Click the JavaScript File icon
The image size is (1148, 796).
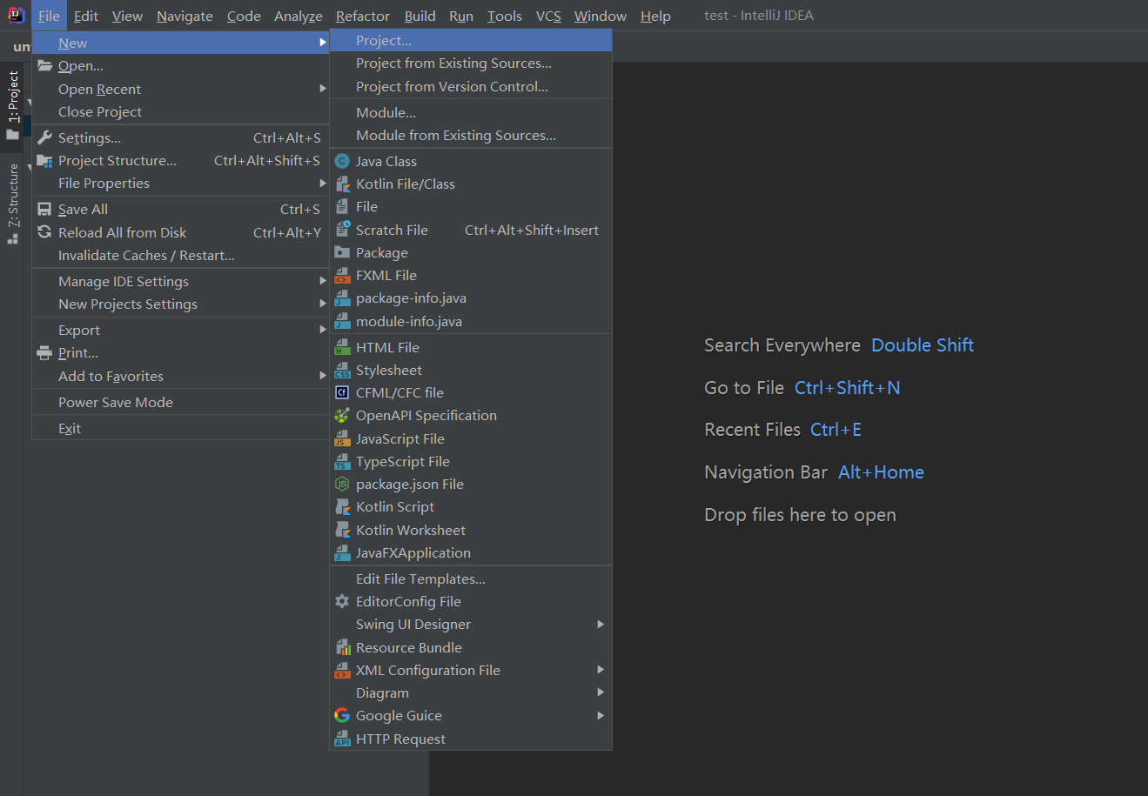pos(342,439)
